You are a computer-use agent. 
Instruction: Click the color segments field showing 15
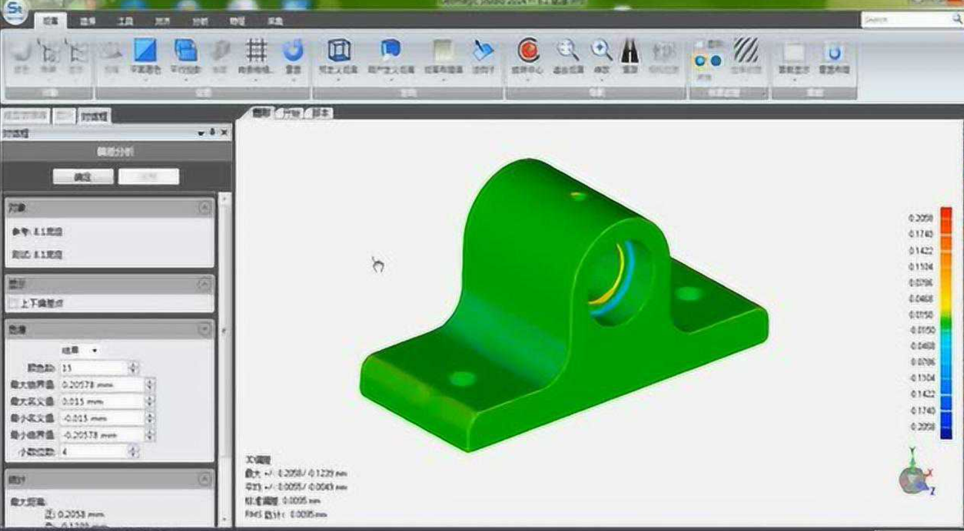tap(94, 368)
